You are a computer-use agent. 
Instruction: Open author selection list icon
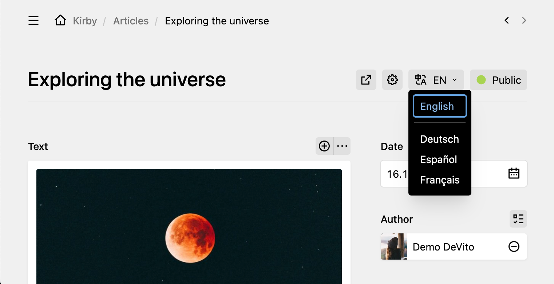click(x=518, y=219)
